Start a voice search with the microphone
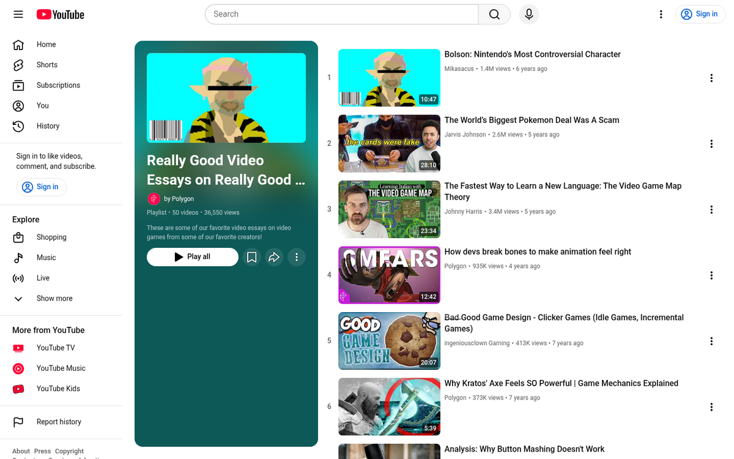This screenshot has height=459, width=734. 528,14
